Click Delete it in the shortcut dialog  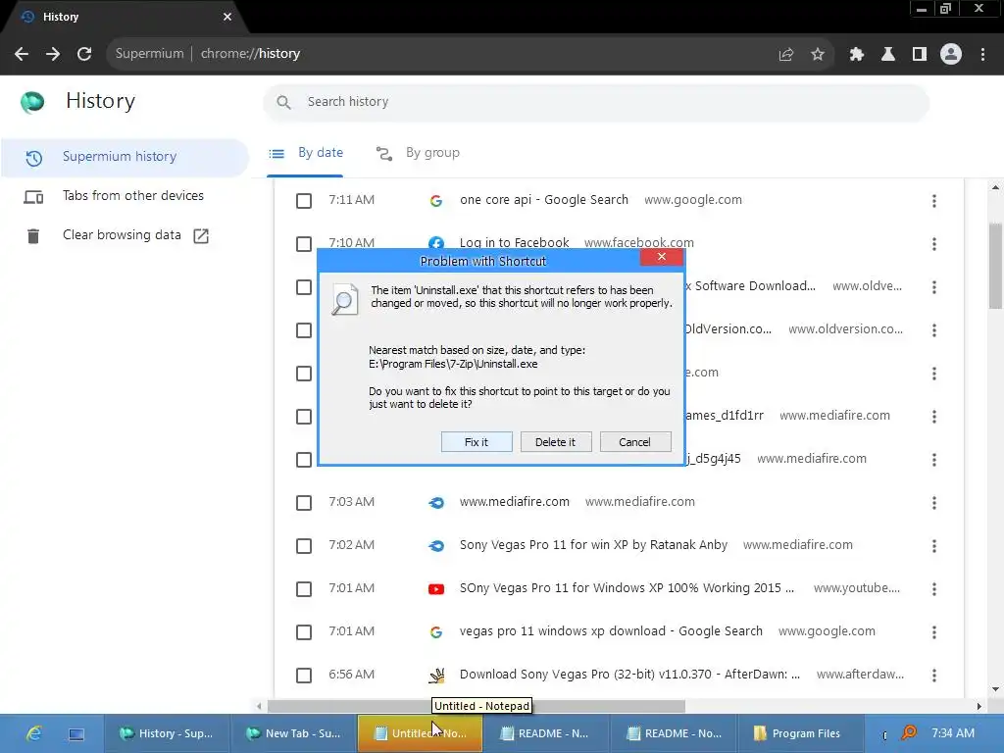(x=556, y=442)
